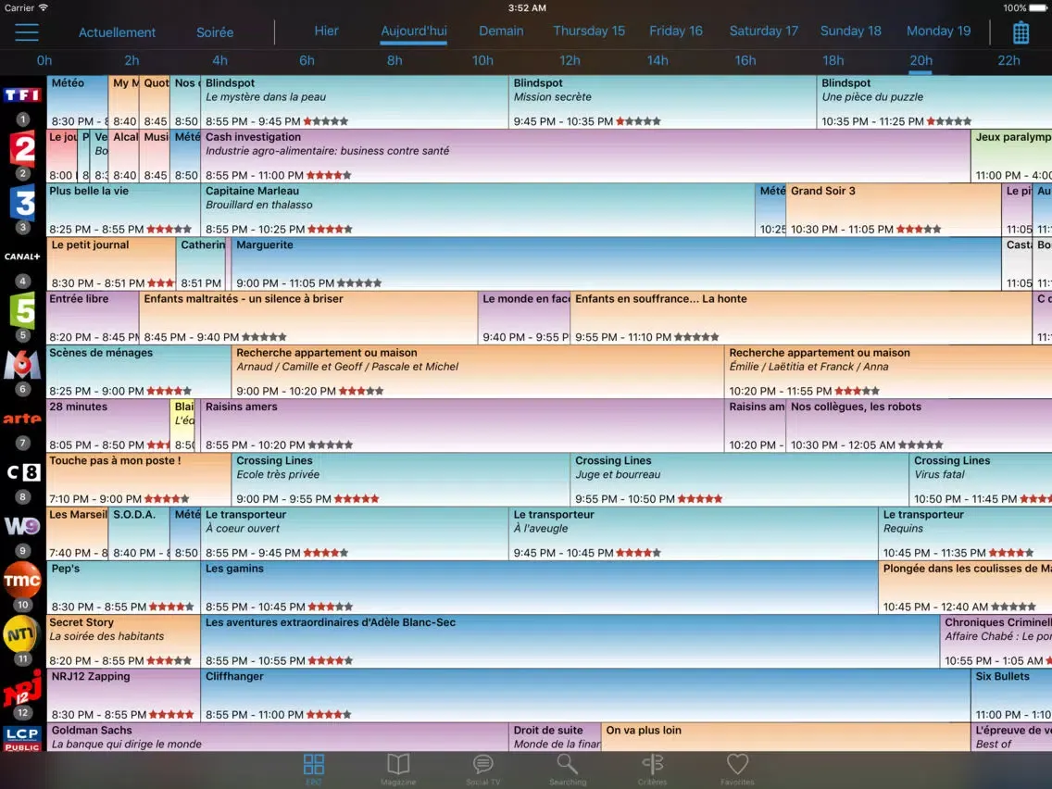Image resolution: width=1052 pixels, height=789 pixels.
Task: Open the Marguerite program on Canal+
Action: (x=616, y=264)
